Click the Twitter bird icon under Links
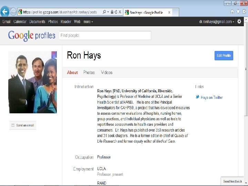248x186 pixels. point(197,97)
